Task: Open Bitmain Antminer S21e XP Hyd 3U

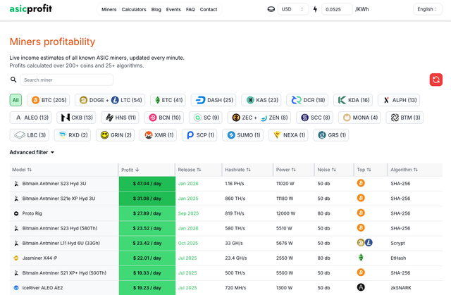Action: (x=58, y=199)
